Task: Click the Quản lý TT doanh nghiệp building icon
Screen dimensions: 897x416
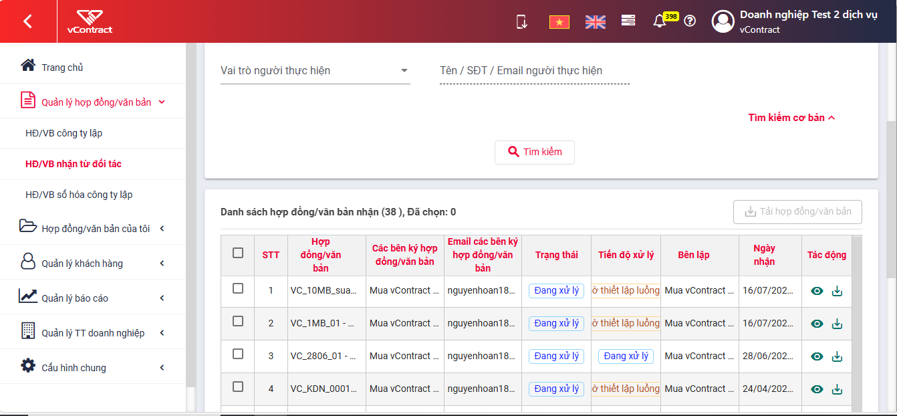Action: [x=27, y=330]
